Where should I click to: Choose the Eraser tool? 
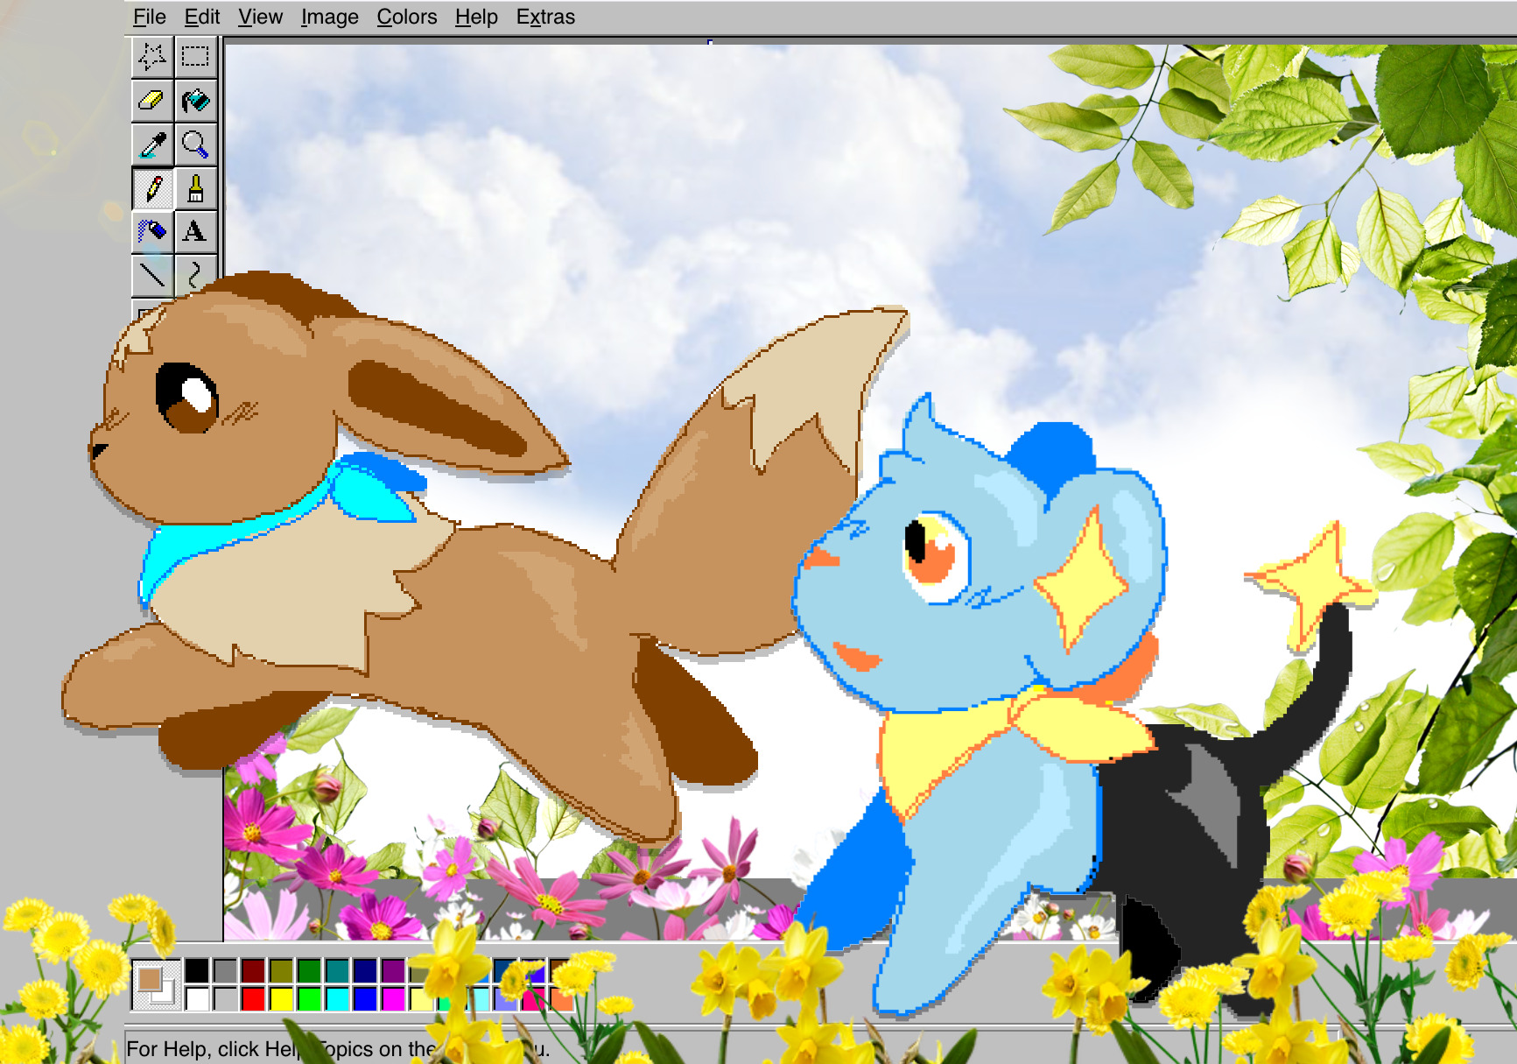coord(151,101)
